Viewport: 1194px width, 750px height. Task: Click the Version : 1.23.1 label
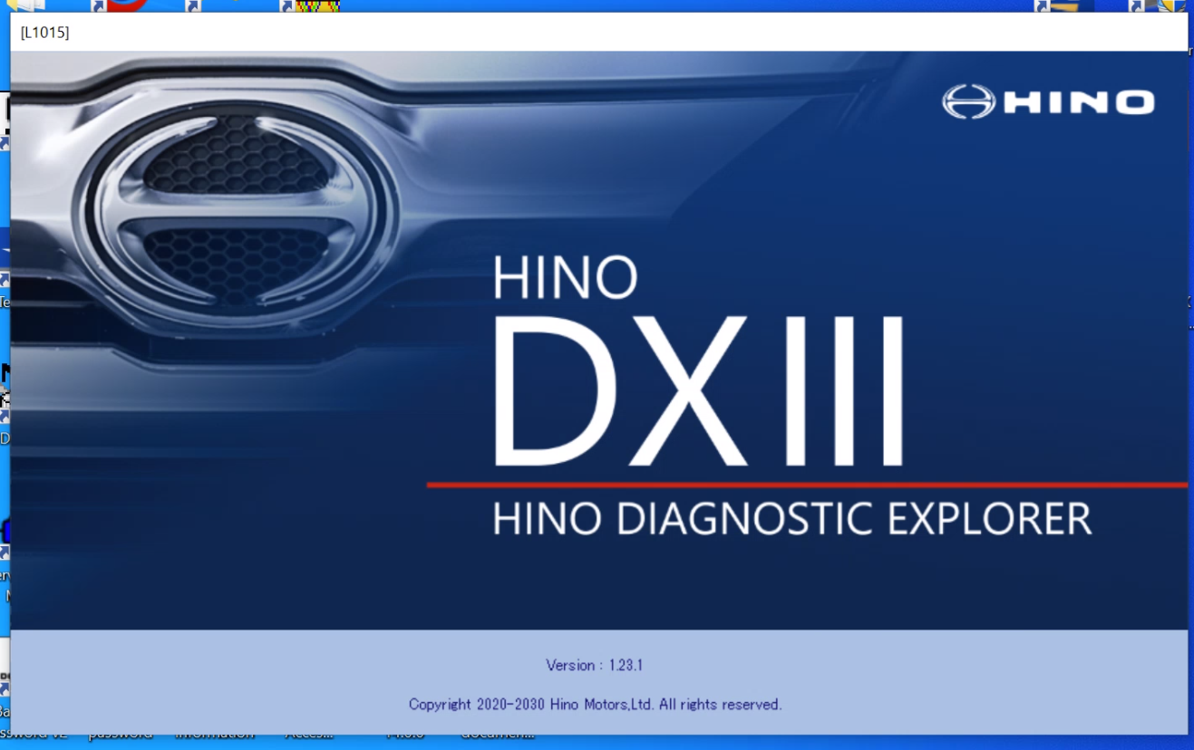594,665
